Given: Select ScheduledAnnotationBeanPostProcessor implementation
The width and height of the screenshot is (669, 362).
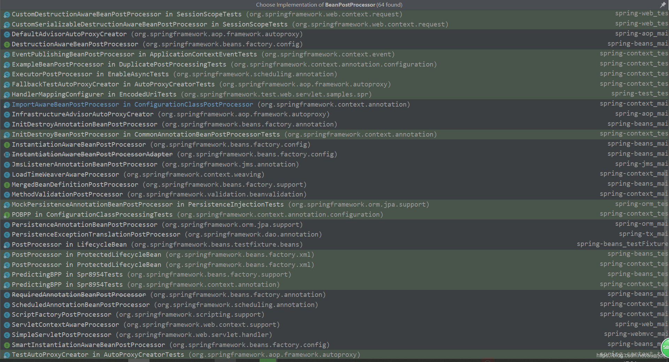Looking at the screenshot, I should (334, 305).
